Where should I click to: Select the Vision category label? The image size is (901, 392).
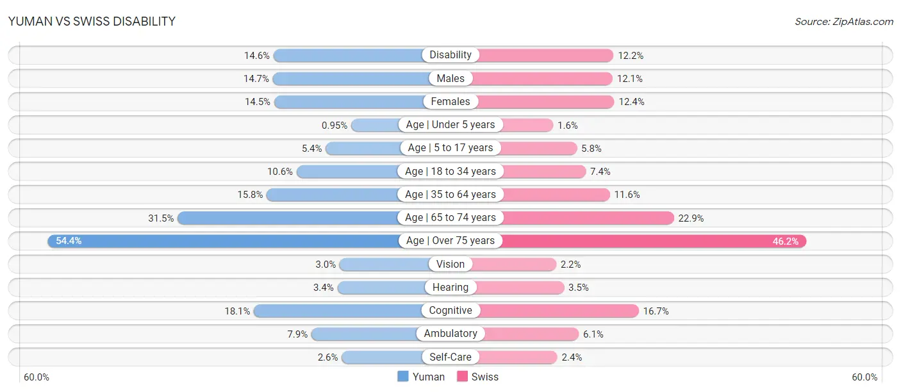coord(450,264)
